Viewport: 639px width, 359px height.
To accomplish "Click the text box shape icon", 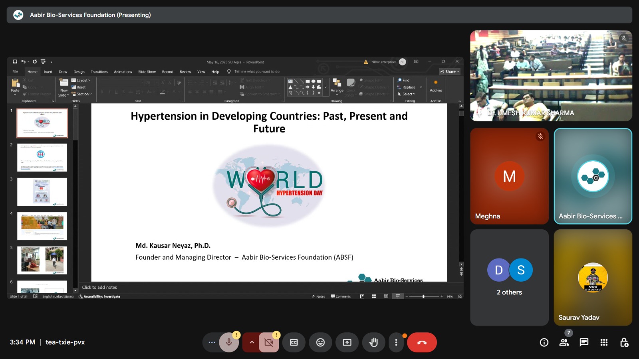I will [x=290, y=81].
